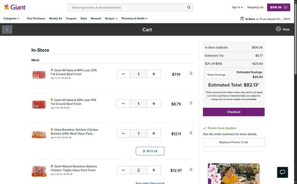Open the chat bubble widget

pos(283,172)
